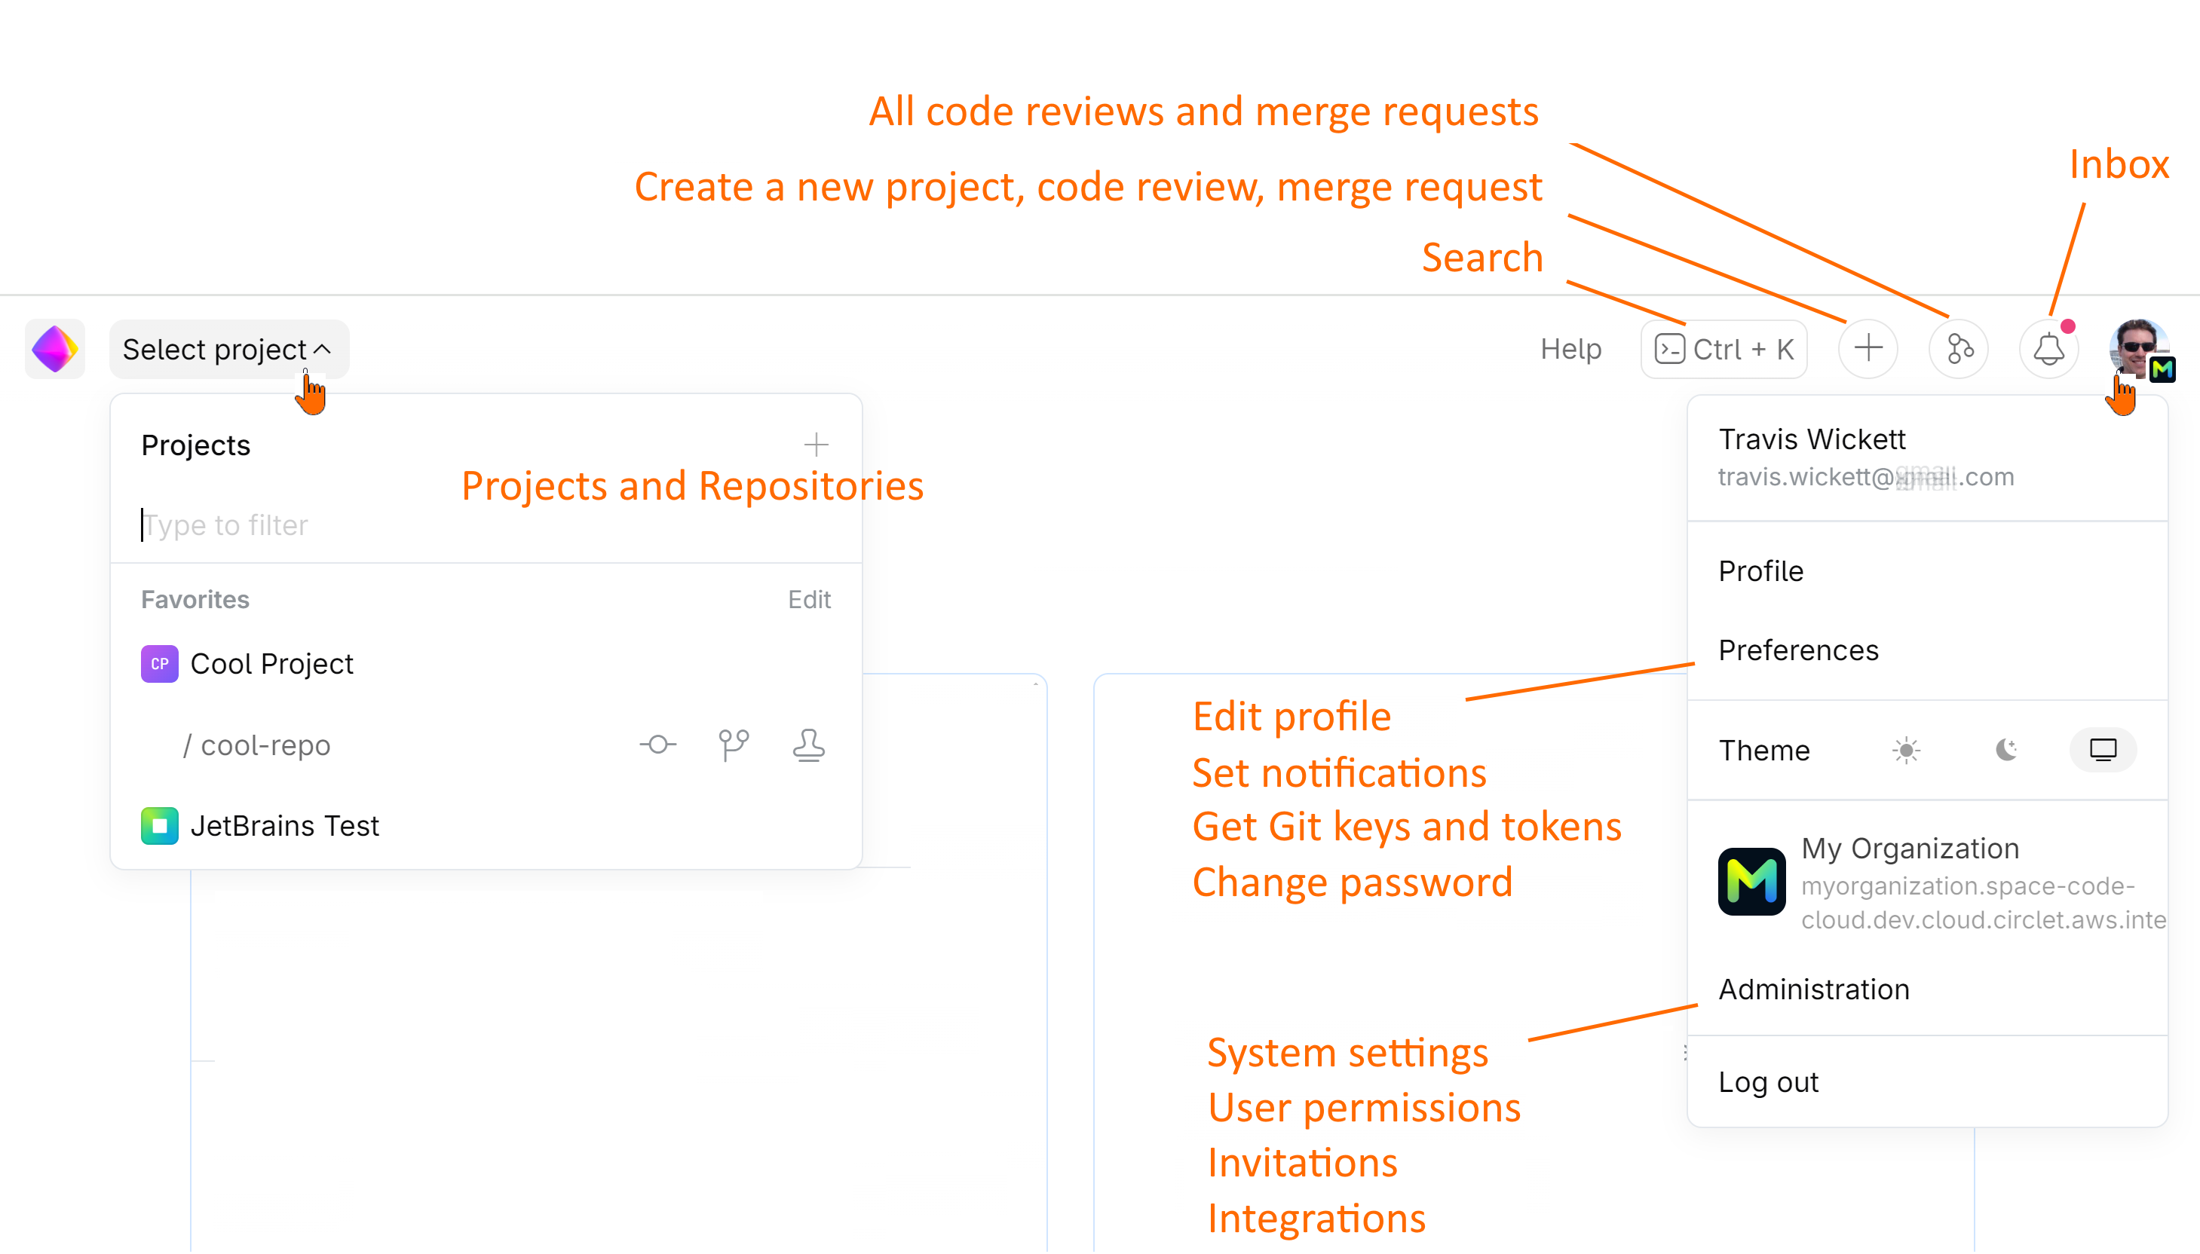
Task: Click the create new plus button
Action: coord(1868,349)
